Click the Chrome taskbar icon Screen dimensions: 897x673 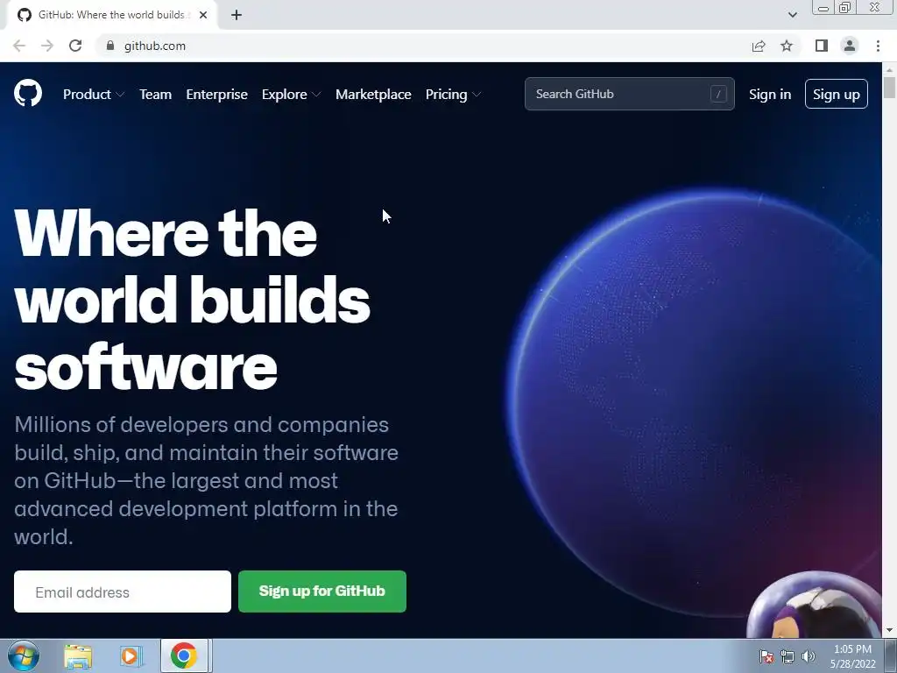pos(184,655)
